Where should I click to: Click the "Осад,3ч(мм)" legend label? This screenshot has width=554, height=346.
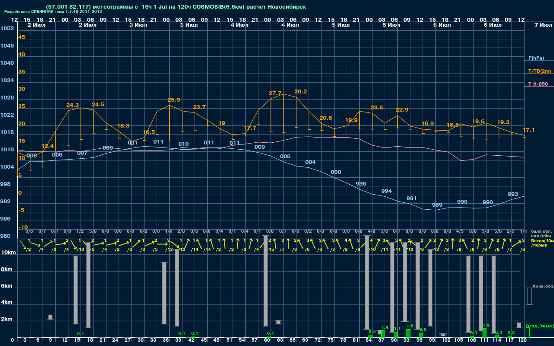tap(541, 326)
